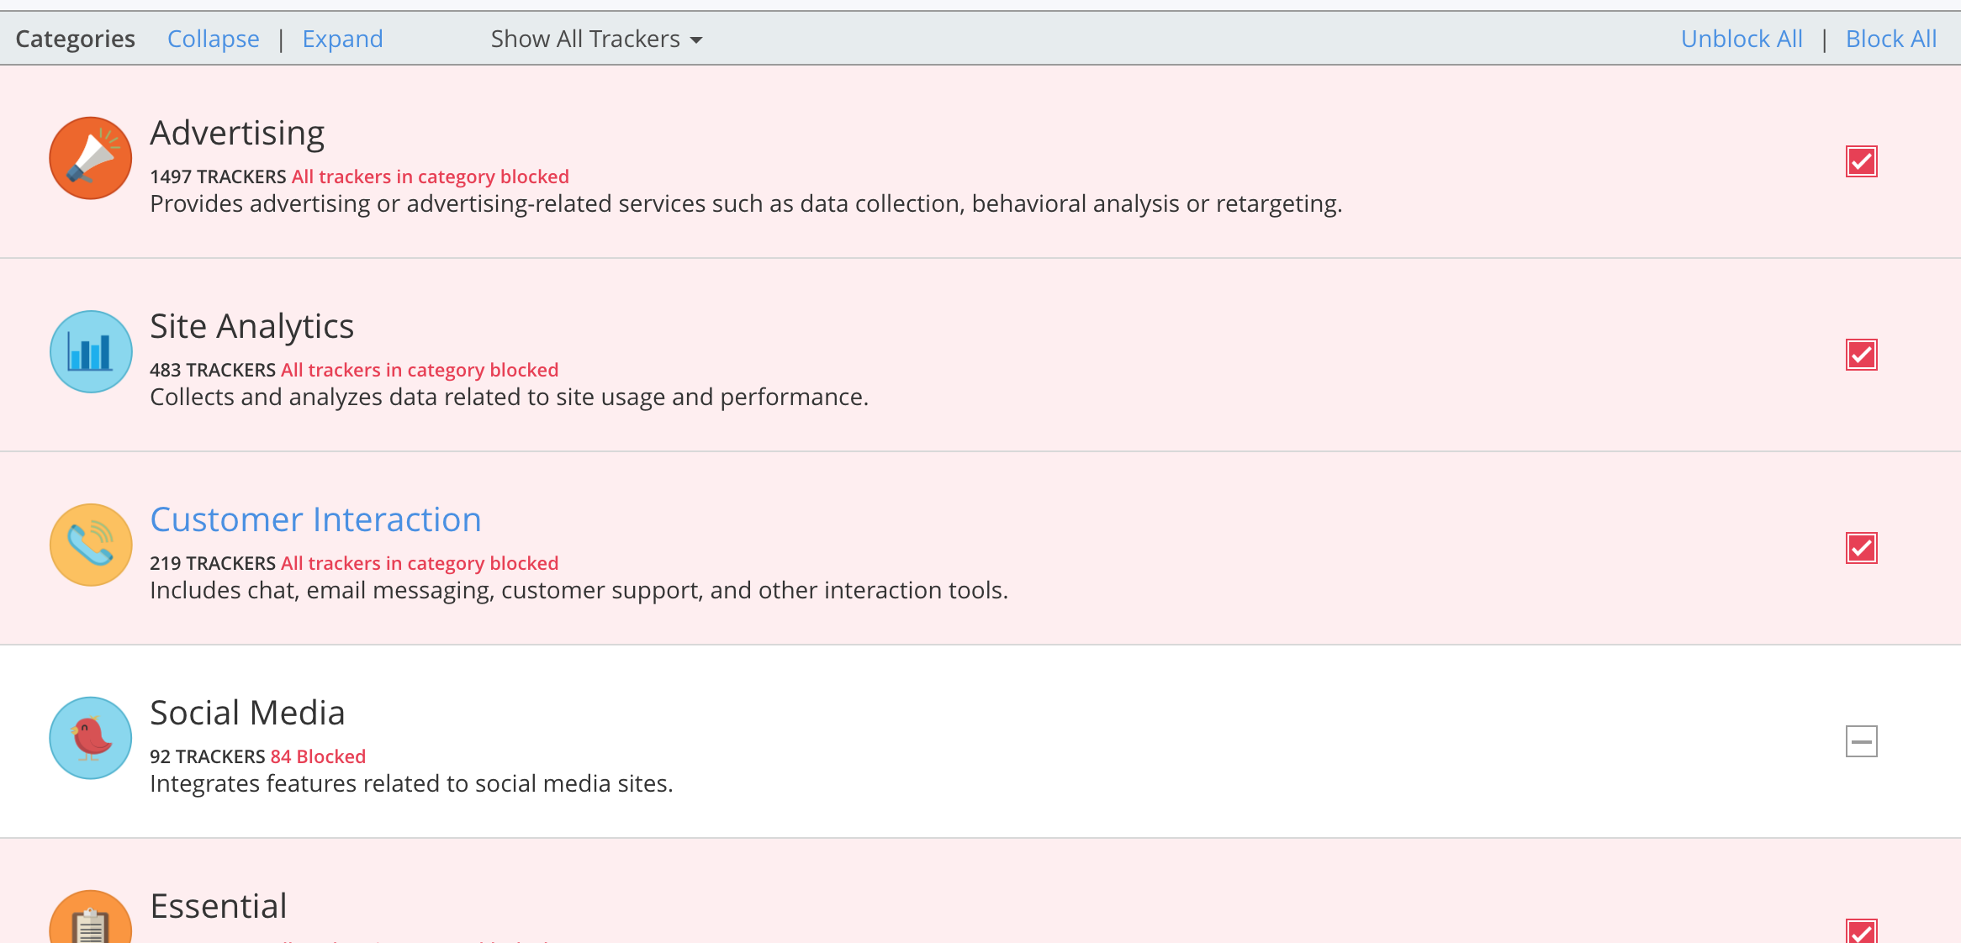Open the Site Analytics category title

(x=251, y=326)
